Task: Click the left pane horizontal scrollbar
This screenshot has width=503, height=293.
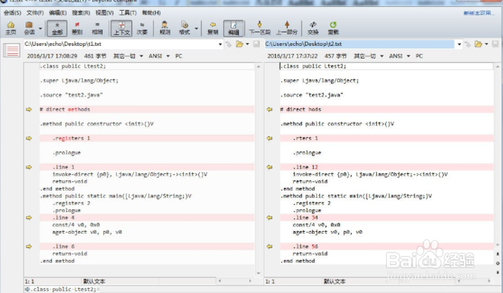Action: [235, 281]
